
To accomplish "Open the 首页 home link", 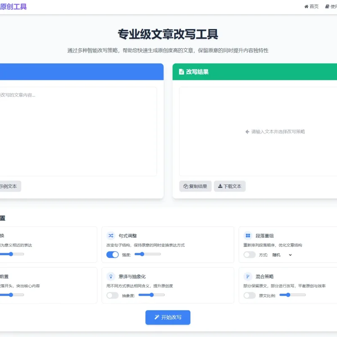I will tap(311, 7).
